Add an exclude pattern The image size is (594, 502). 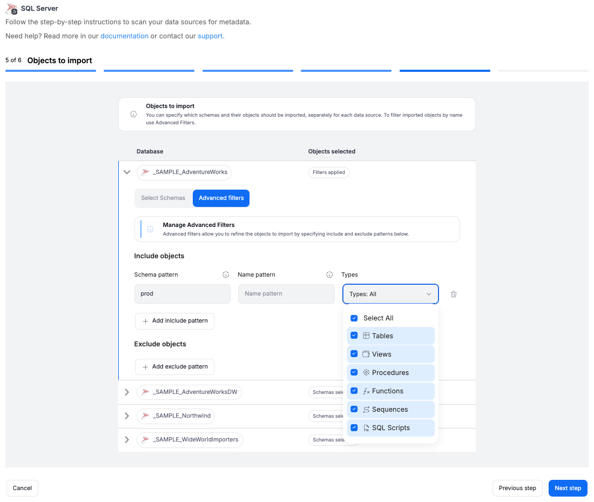point(174,367)
